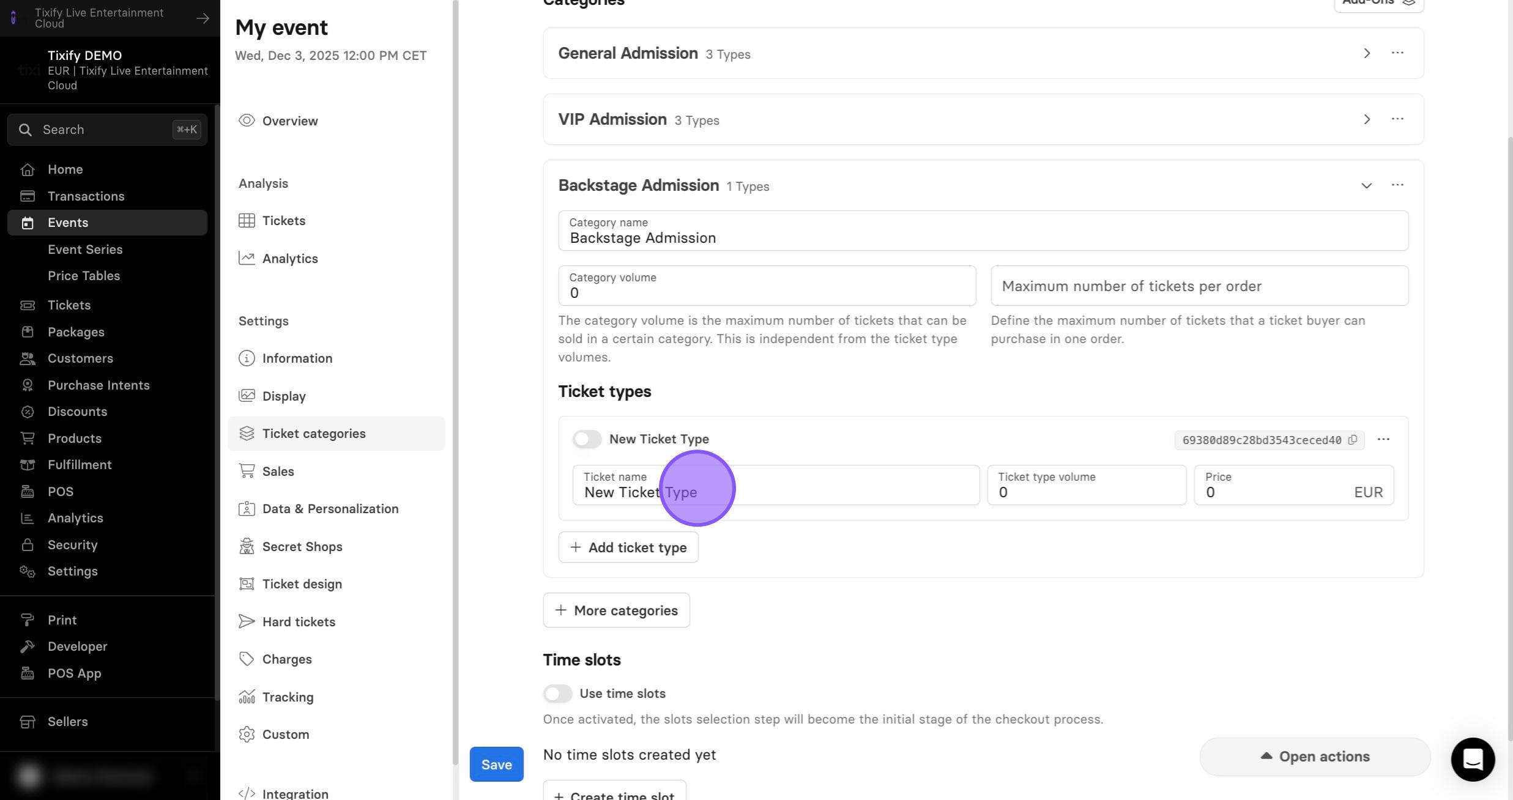Click the Ticket type volume field
Screen dimensions: 1513x800
[x=1087, y=485]
